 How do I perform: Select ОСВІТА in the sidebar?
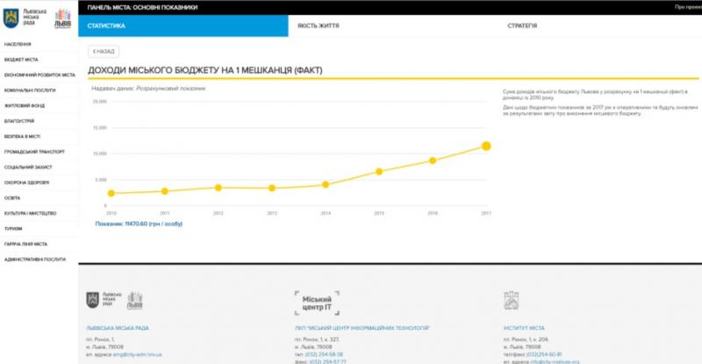[12, 198]
